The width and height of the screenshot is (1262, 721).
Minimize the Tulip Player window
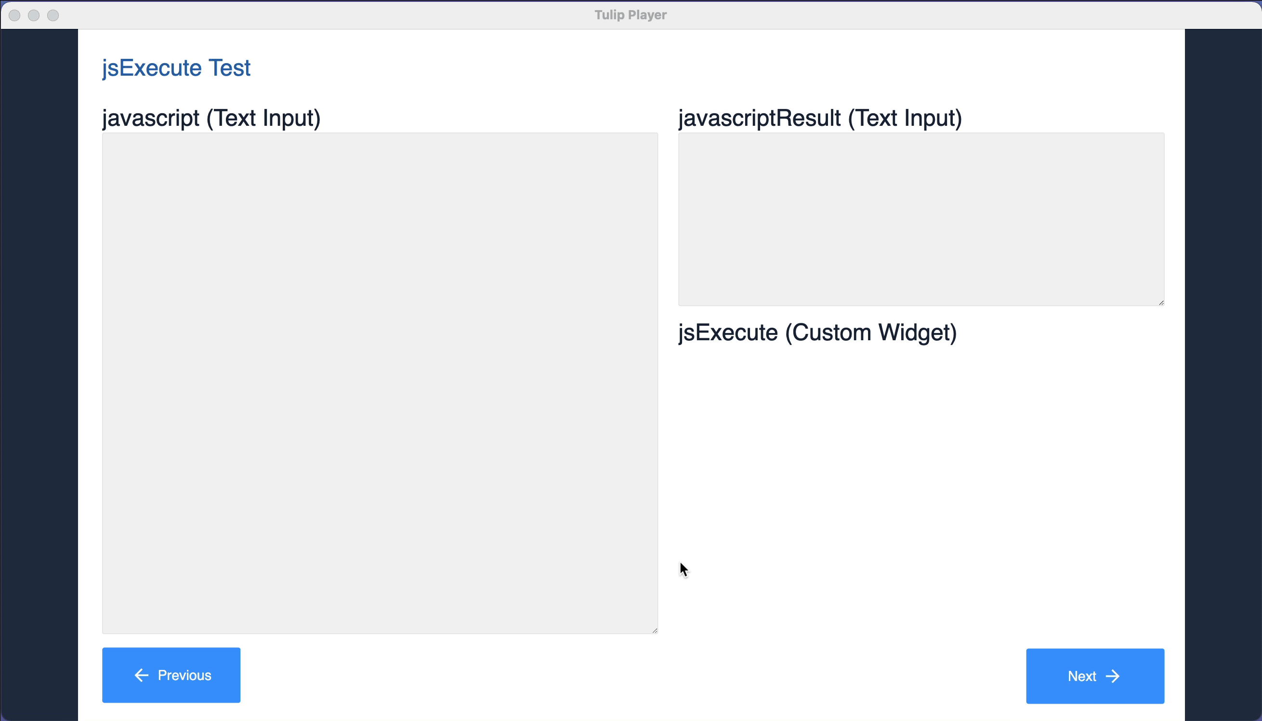click(x=34, y=15)
